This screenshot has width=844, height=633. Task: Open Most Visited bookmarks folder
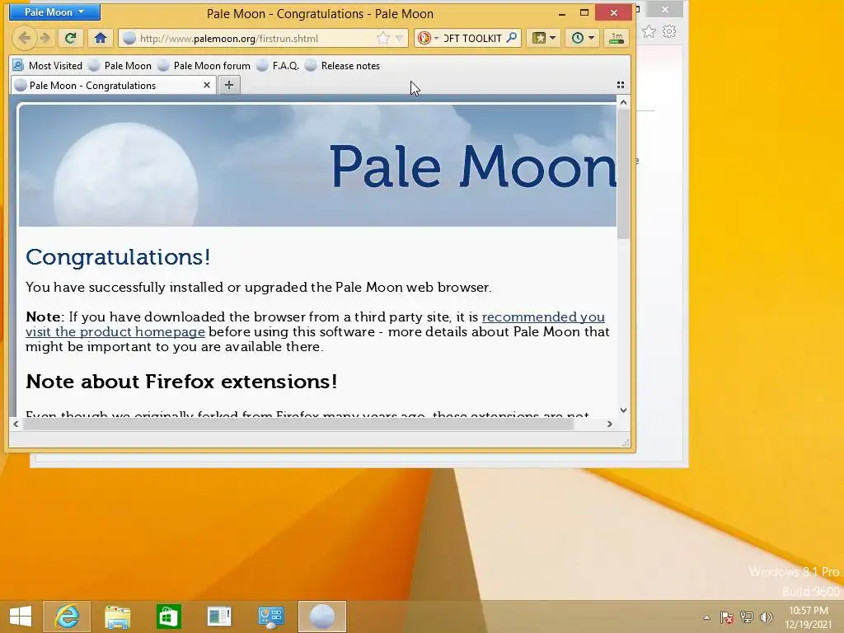(x=47, y=66)
